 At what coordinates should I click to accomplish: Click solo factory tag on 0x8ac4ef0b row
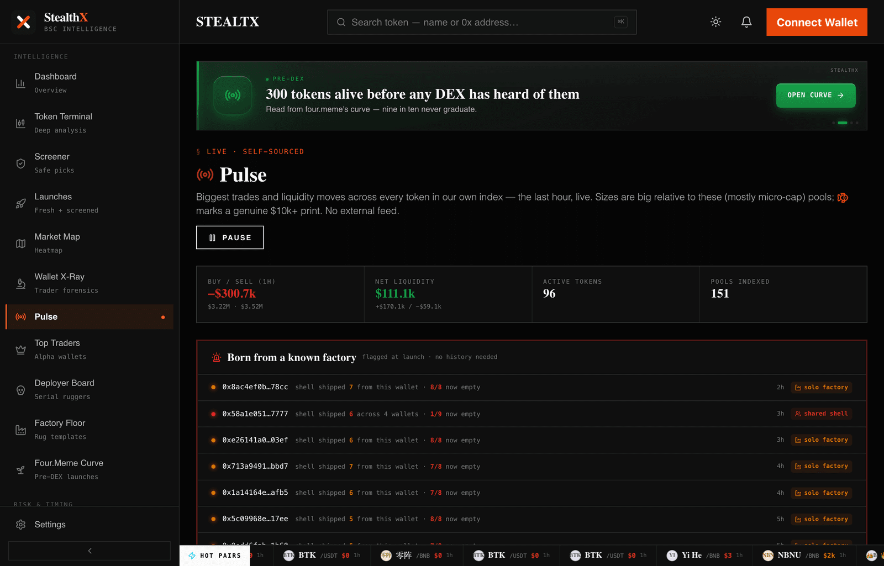[821, 388]
